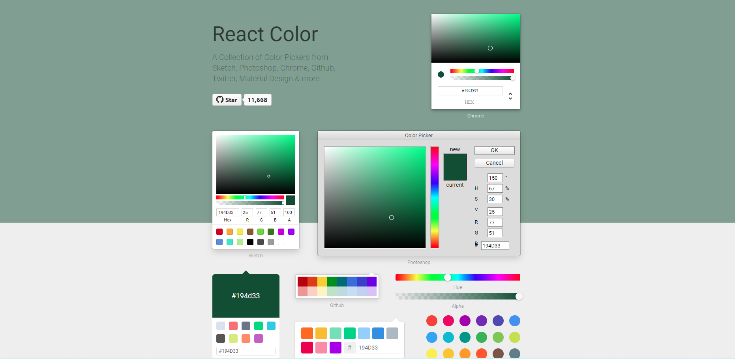Move the standalone Alpha slider handle
The image size is (735, 359).
coord(519,296)
